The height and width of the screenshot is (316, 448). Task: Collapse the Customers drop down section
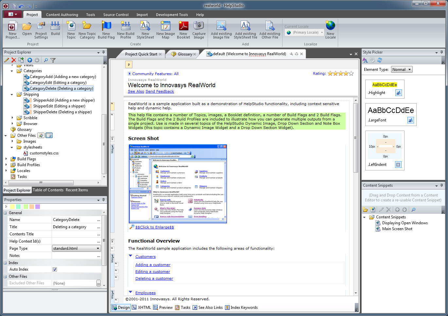click(x=130, y=256)
